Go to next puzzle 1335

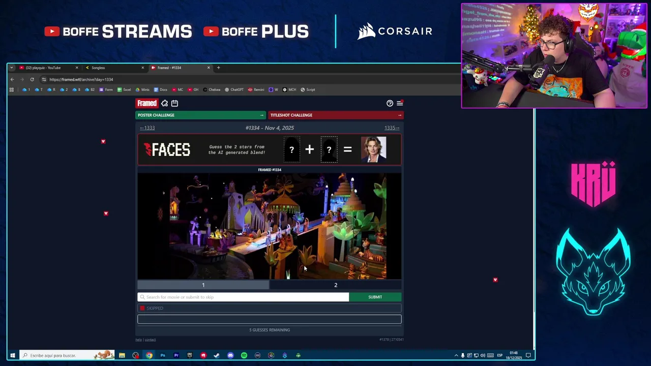392,128
